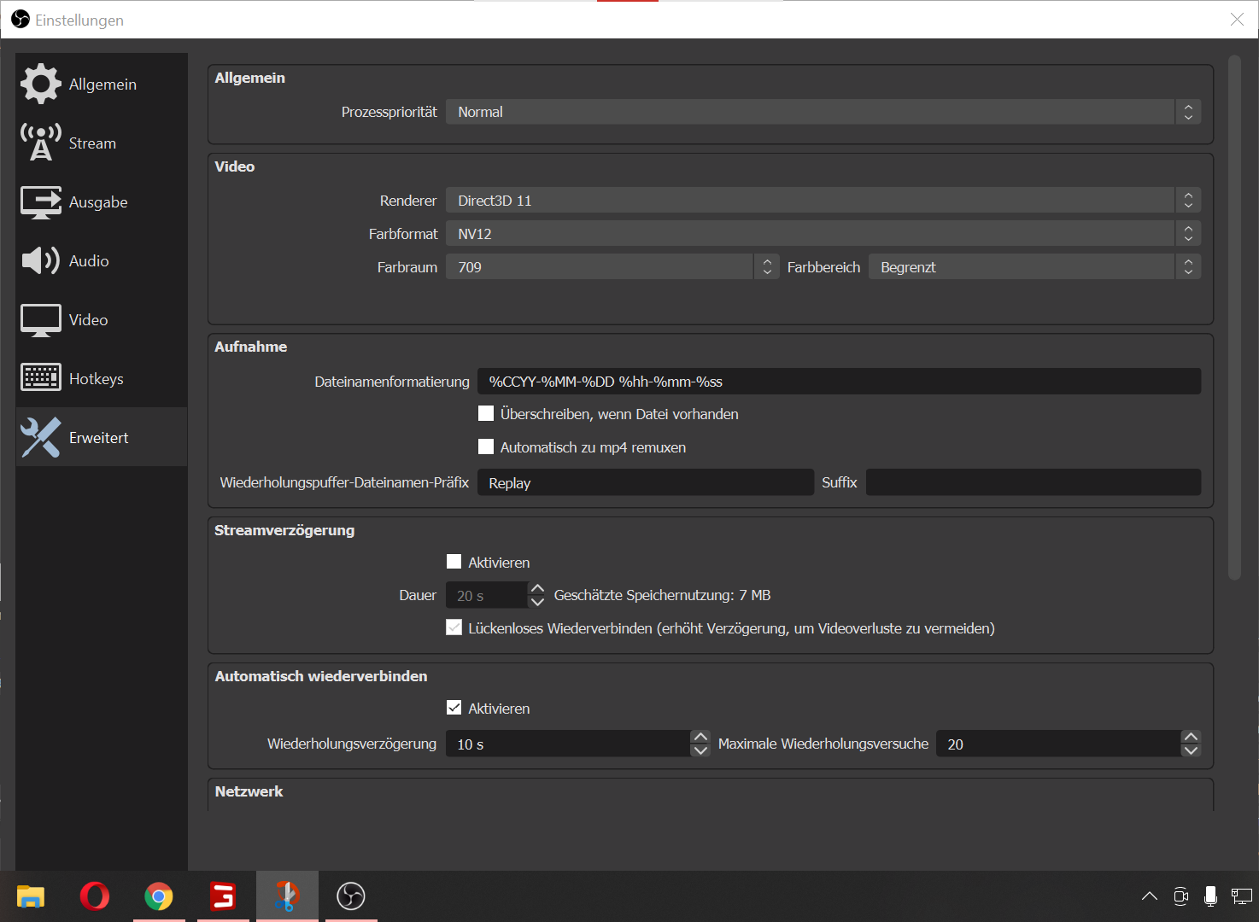Open Ausgabe output settings icon
The width and height of the screenshot is (1259, 922).
(40, 202)
